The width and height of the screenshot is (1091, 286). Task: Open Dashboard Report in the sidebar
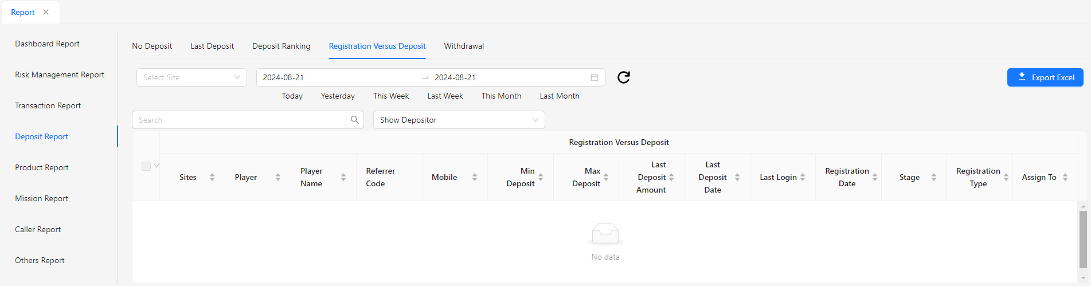[47, 44]
